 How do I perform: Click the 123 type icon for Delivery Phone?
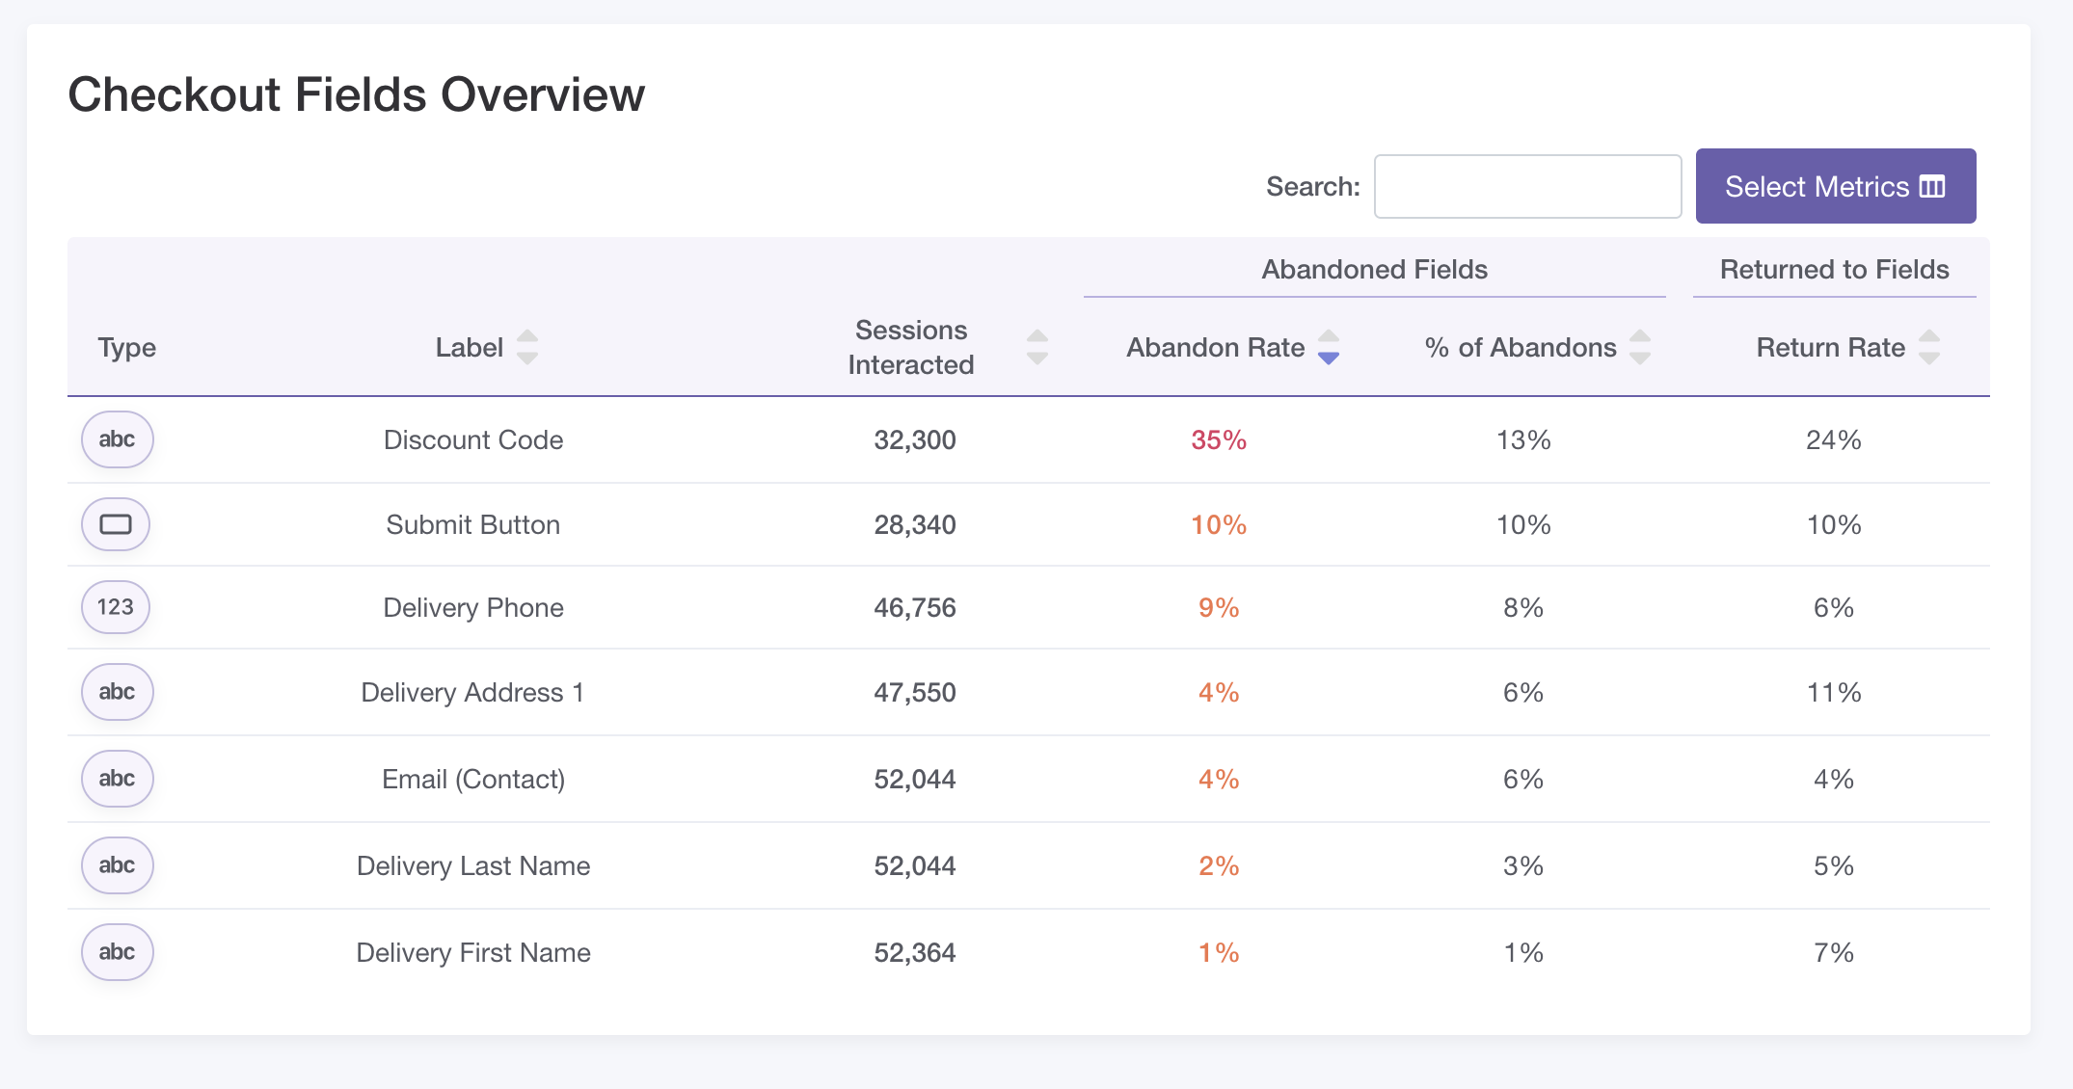[116, 607]
